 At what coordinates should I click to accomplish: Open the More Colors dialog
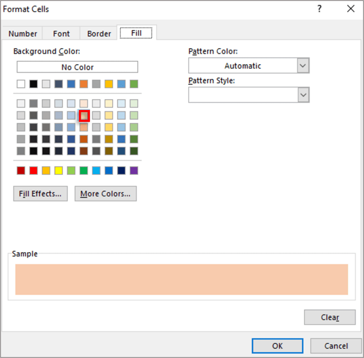click(105, 194)
